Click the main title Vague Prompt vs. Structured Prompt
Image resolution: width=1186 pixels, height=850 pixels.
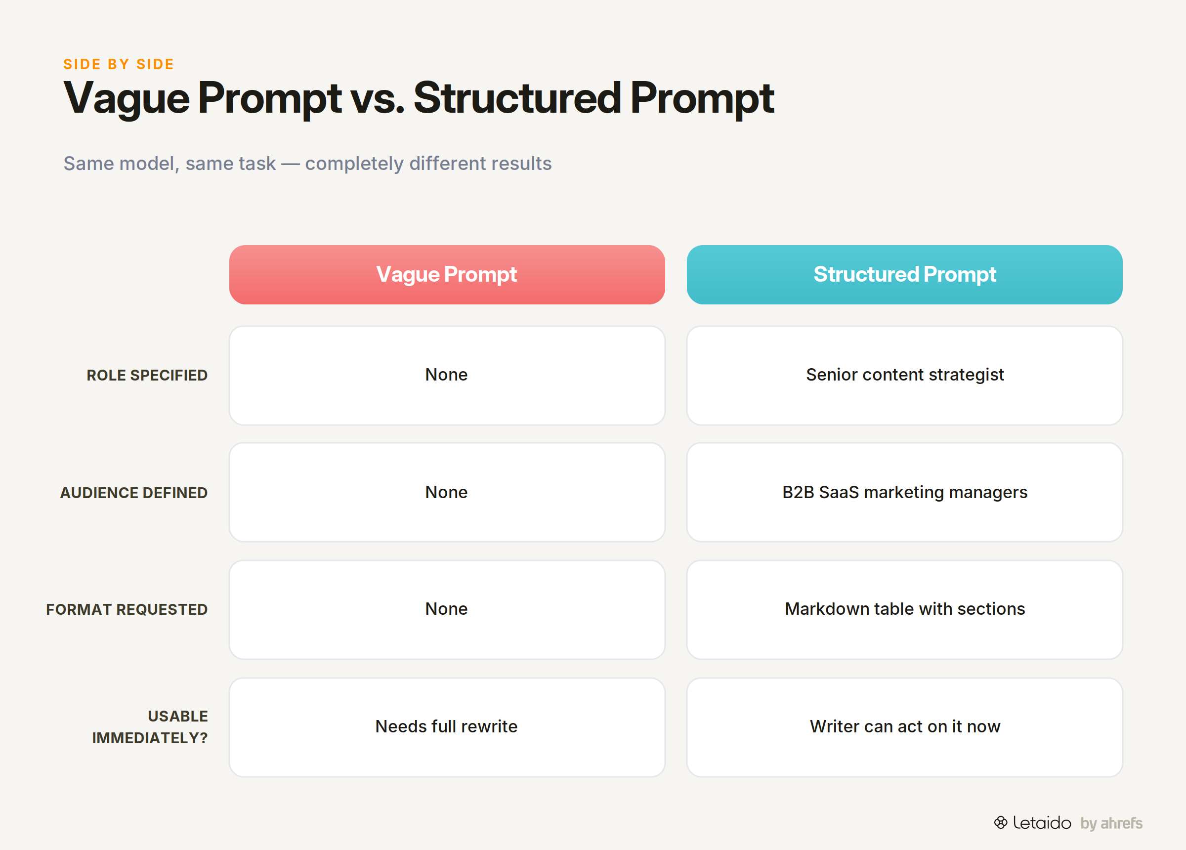pos(419,98)
